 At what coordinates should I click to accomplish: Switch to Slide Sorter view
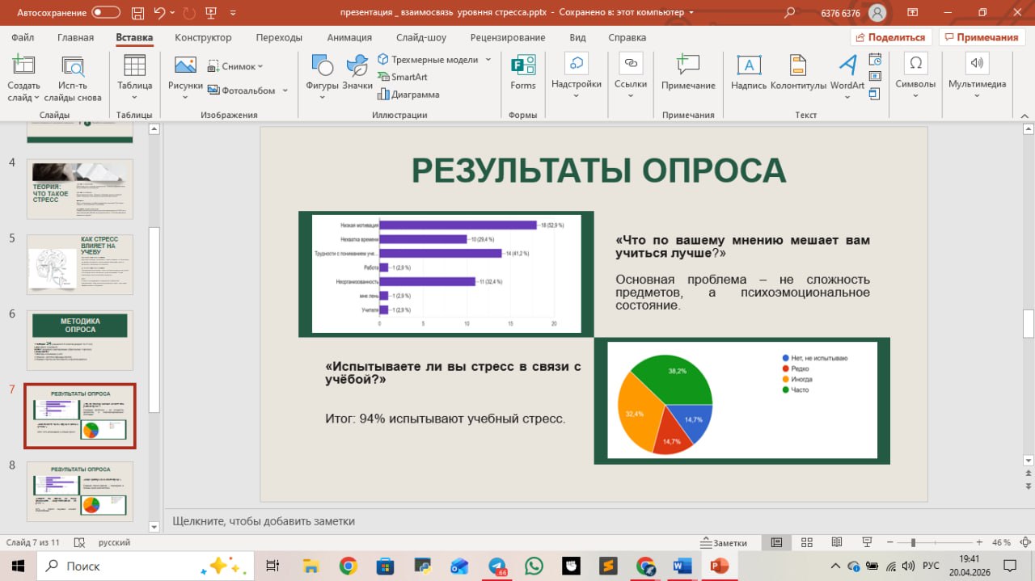pyautogui.click(x=806, y=542)
